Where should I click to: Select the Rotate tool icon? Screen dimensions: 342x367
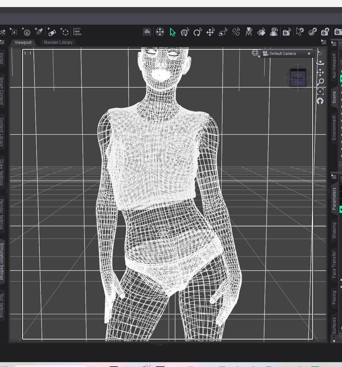click(x=198, y=32)
